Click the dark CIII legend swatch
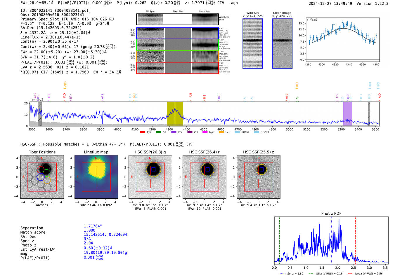Image resolution: width=409 pixels, height=278 pixels. [190, 132]
